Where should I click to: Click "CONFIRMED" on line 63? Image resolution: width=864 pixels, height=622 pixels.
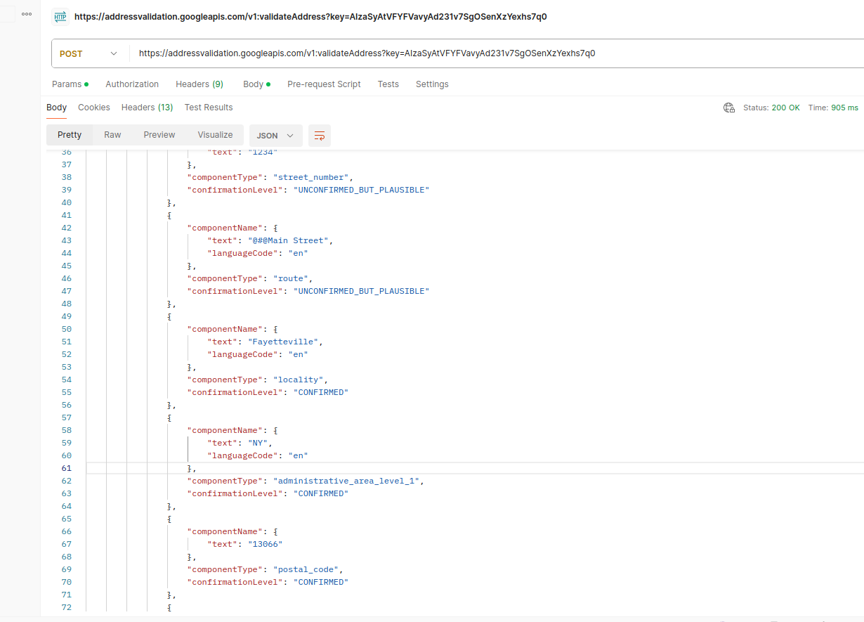pyautogui.click(x=320, y=493)
